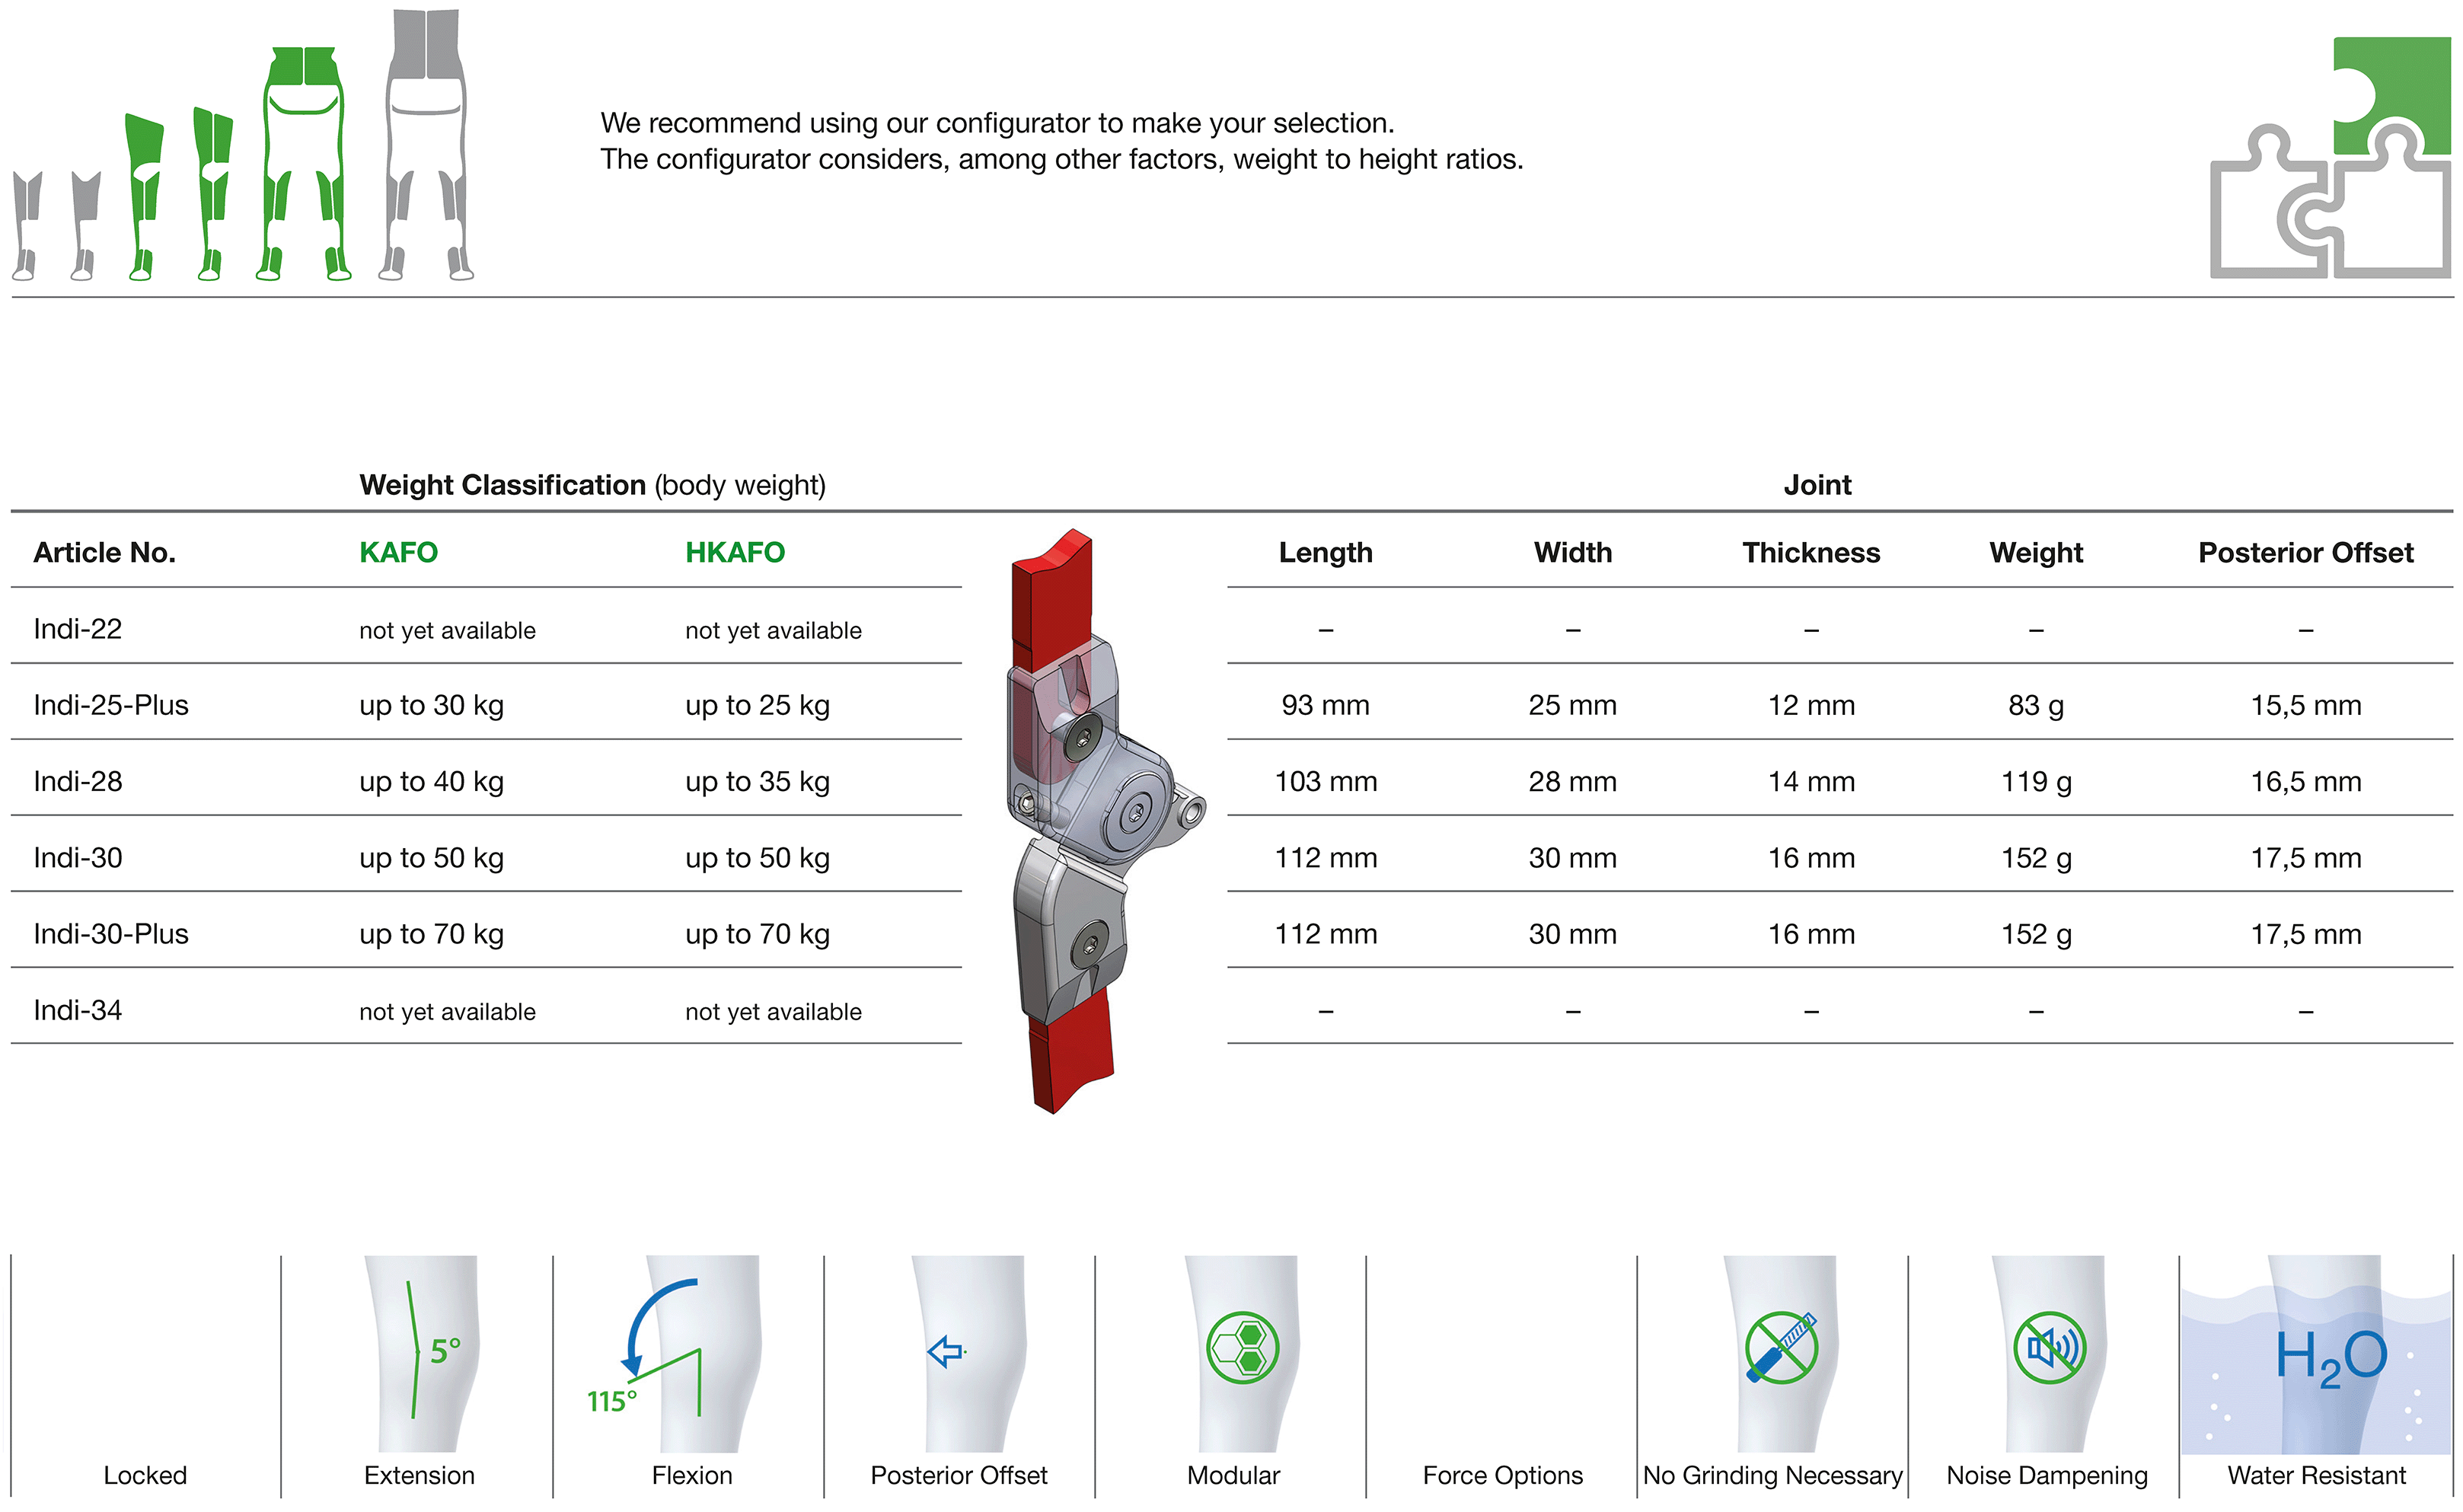This screenshot has height=1512, width=2463.
Task: Select the green HKAFO column header
Action: click(735, 552)
